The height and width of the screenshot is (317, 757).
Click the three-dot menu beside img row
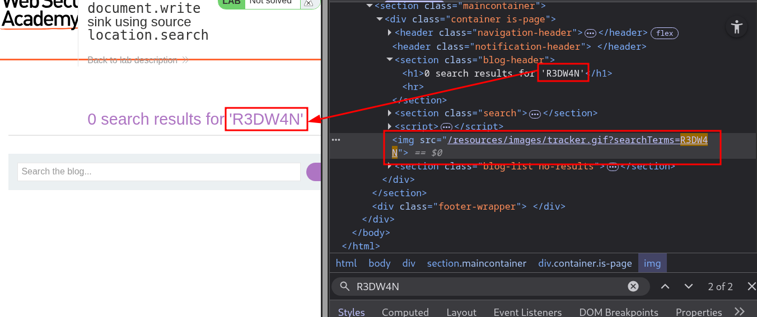pos(336,140)
